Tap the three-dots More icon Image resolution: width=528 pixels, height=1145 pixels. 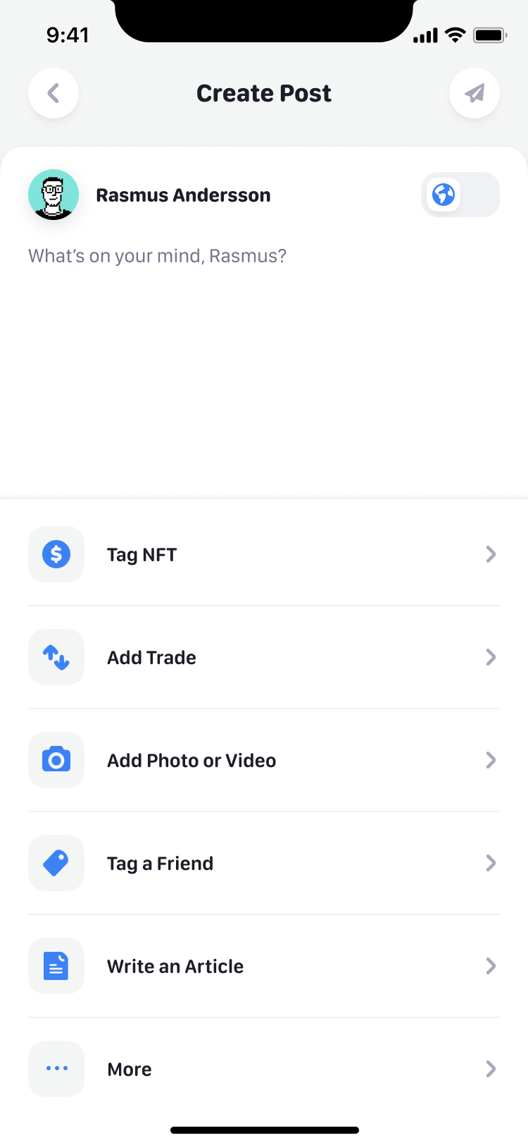pyautogui.click(x=56, y=1069)
